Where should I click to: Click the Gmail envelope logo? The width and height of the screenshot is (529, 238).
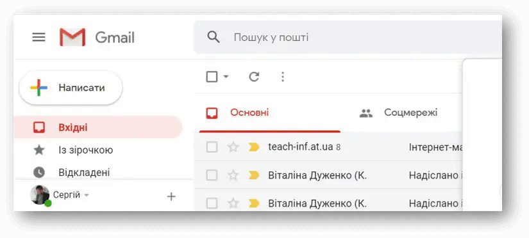coord(72,37)
